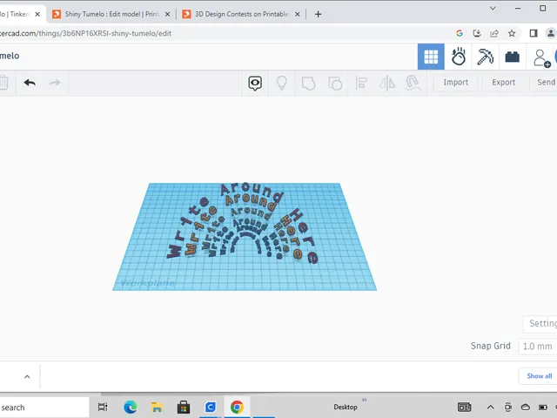Open the Snap Grid 1.0 mm dropdown
The width and height of the screenshot is (557, 418).
pyautogui.click(x=538, y=347)
